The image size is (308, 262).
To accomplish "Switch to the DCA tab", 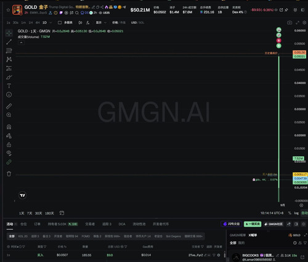I will click(122, 224).
